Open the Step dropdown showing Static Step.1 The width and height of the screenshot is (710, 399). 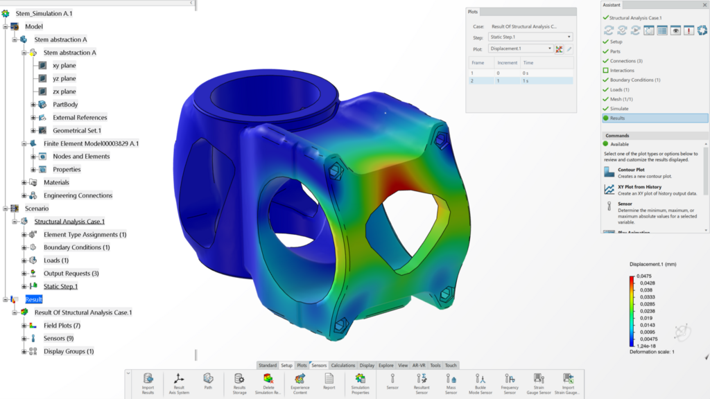(530, 37)
